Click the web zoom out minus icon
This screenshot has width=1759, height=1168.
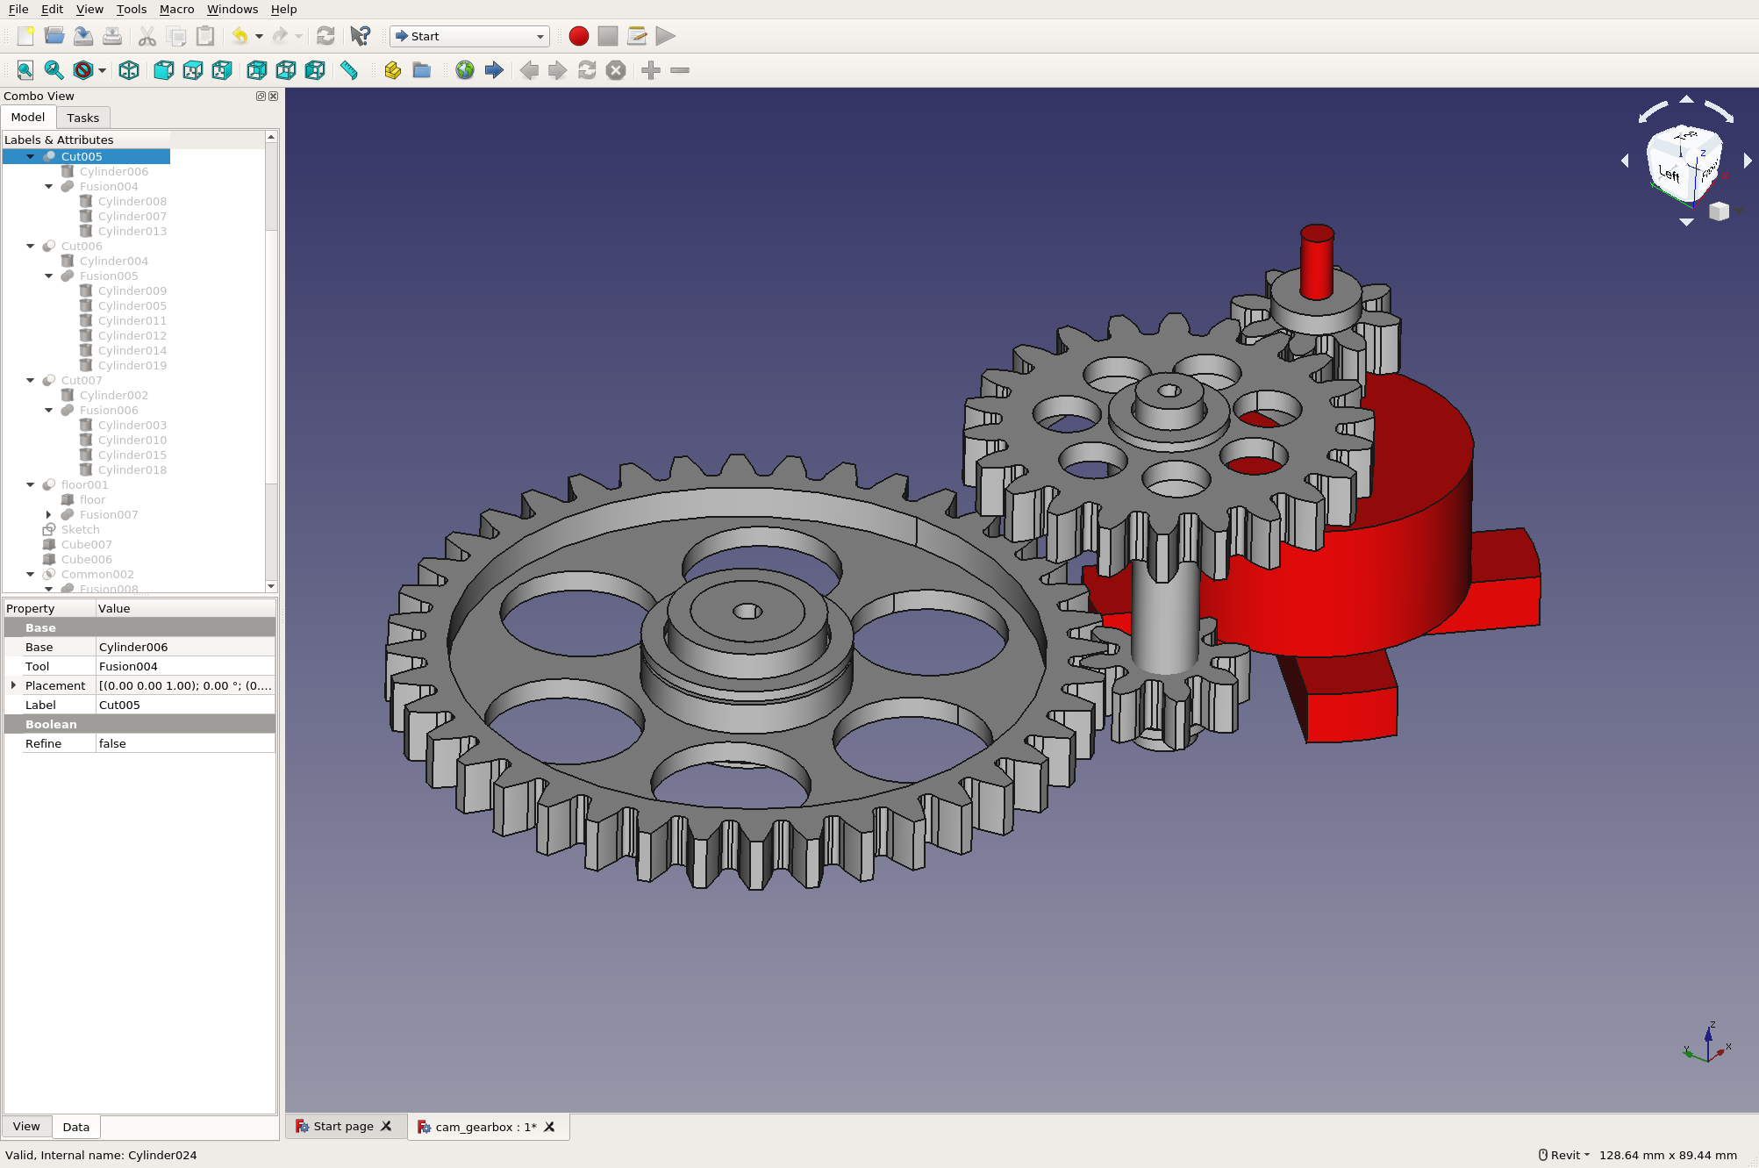[680, 70]
